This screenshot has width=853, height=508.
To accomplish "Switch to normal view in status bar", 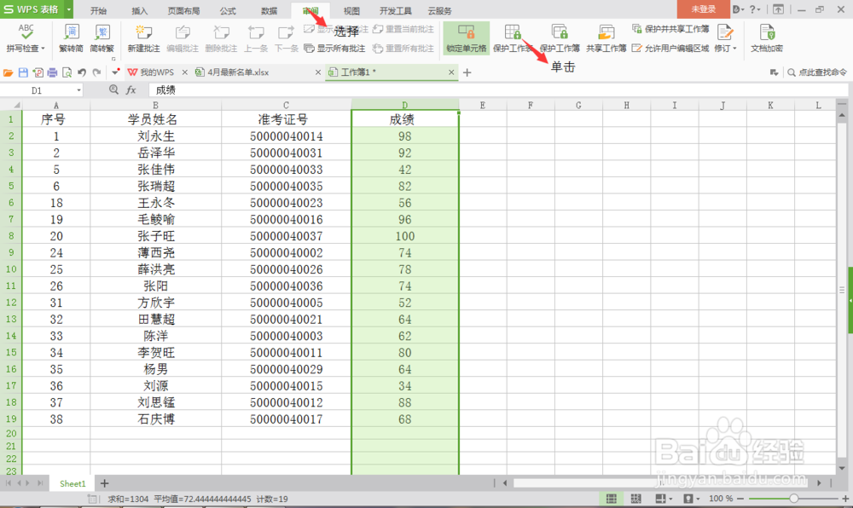I will (x=612, y=499).
